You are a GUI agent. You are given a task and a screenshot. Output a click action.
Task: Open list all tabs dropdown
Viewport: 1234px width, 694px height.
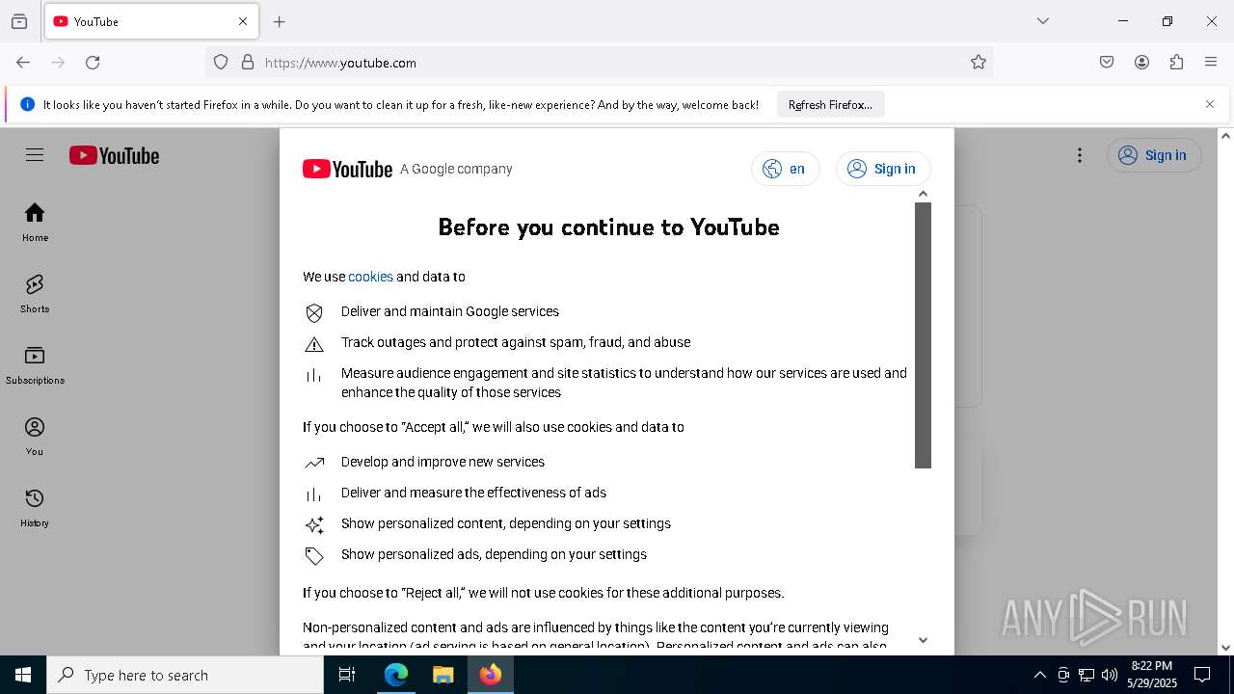(1043, 21)
